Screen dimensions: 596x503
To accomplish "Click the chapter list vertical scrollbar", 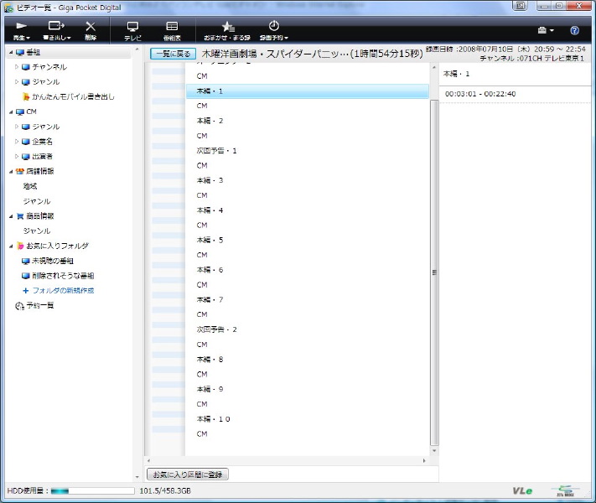I will point(434,268).
